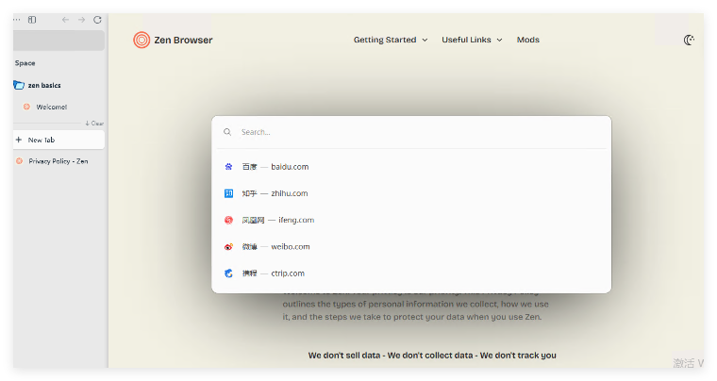
Task: Expand the Getting Started dropdown
Action: [x=391, y=40]
